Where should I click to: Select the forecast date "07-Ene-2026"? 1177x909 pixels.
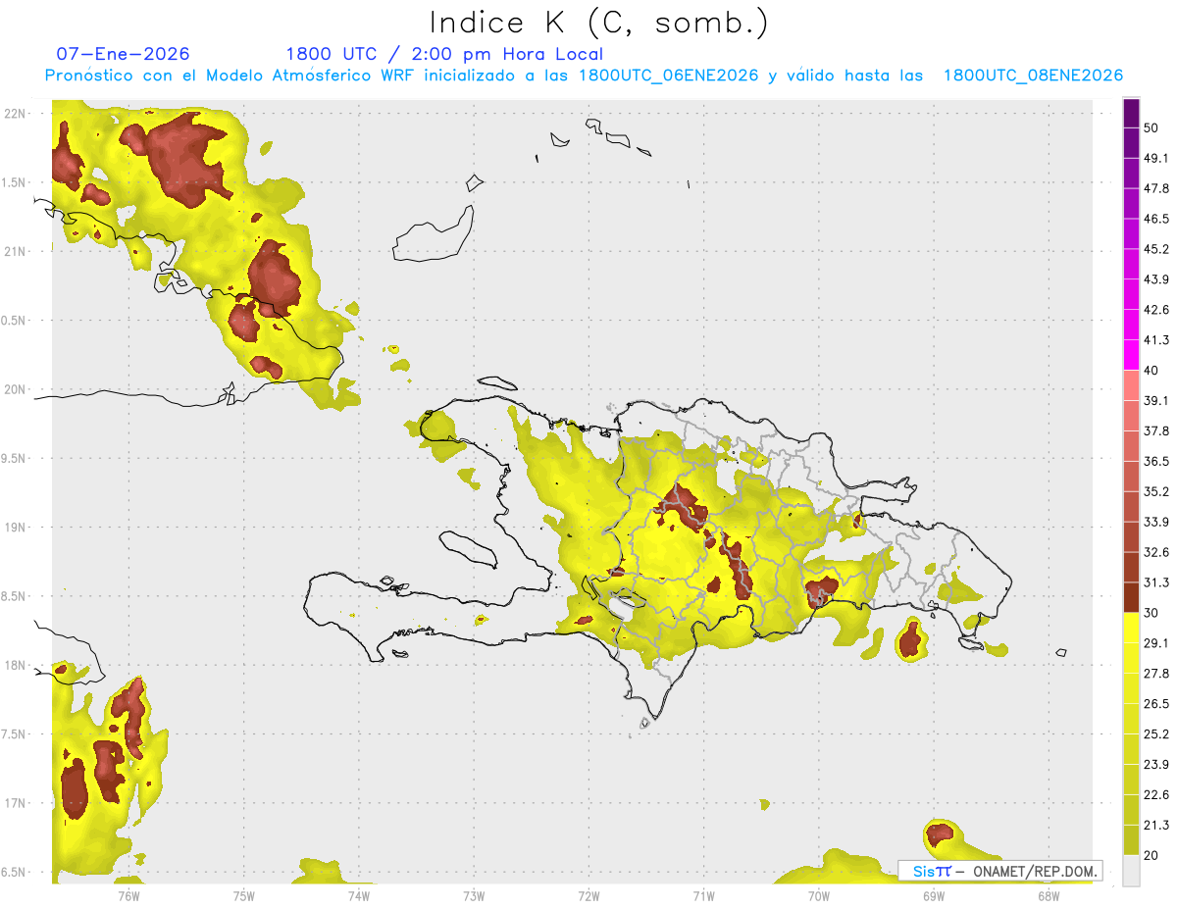pos(124,54)
